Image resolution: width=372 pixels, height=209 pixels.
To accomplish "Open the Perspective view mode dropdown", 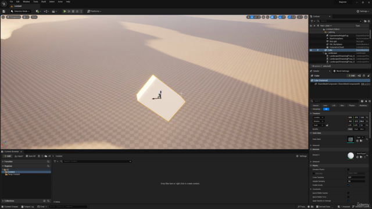I will tap(13, 17).
